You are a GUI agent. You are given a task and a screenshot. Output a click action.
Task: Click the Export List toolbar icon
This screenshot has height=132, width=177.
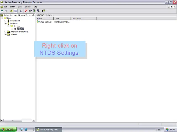point(38,11)
